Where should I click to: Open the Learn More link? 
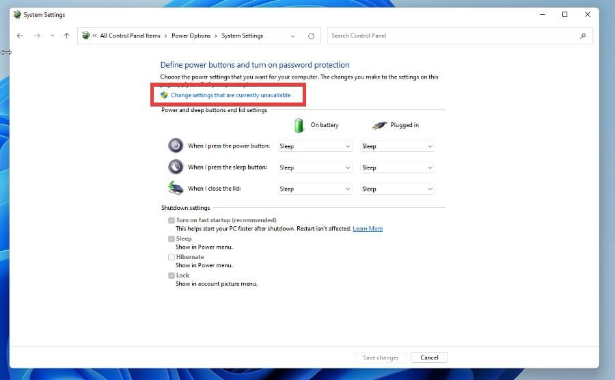(x=368, y=229)
